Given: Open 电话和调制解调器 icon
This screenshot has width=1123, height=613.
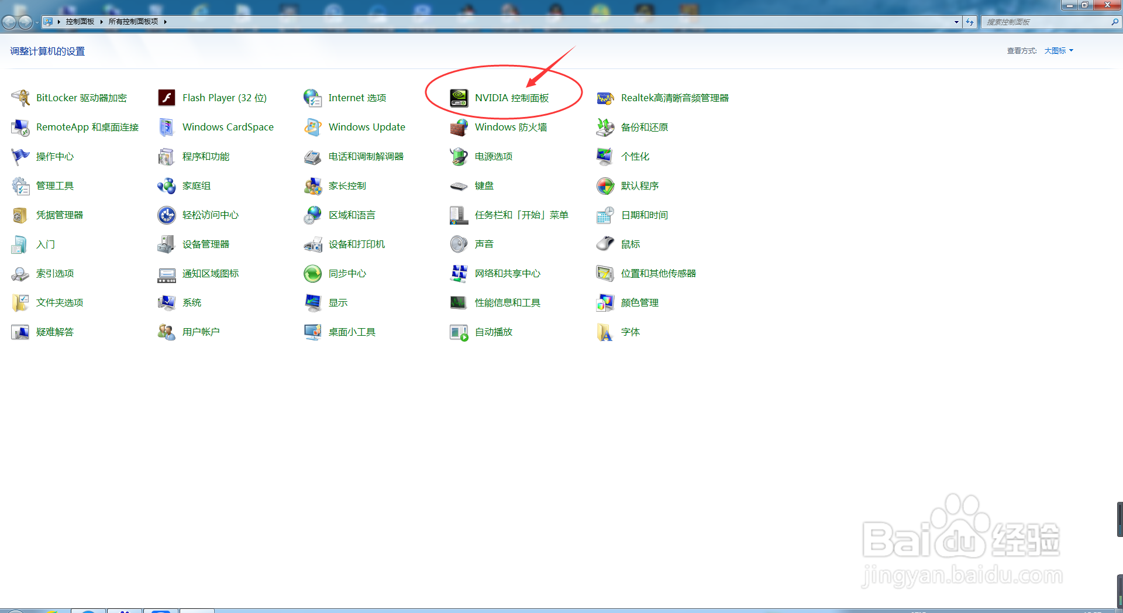Looking at the screenshot, I should 313,156.
